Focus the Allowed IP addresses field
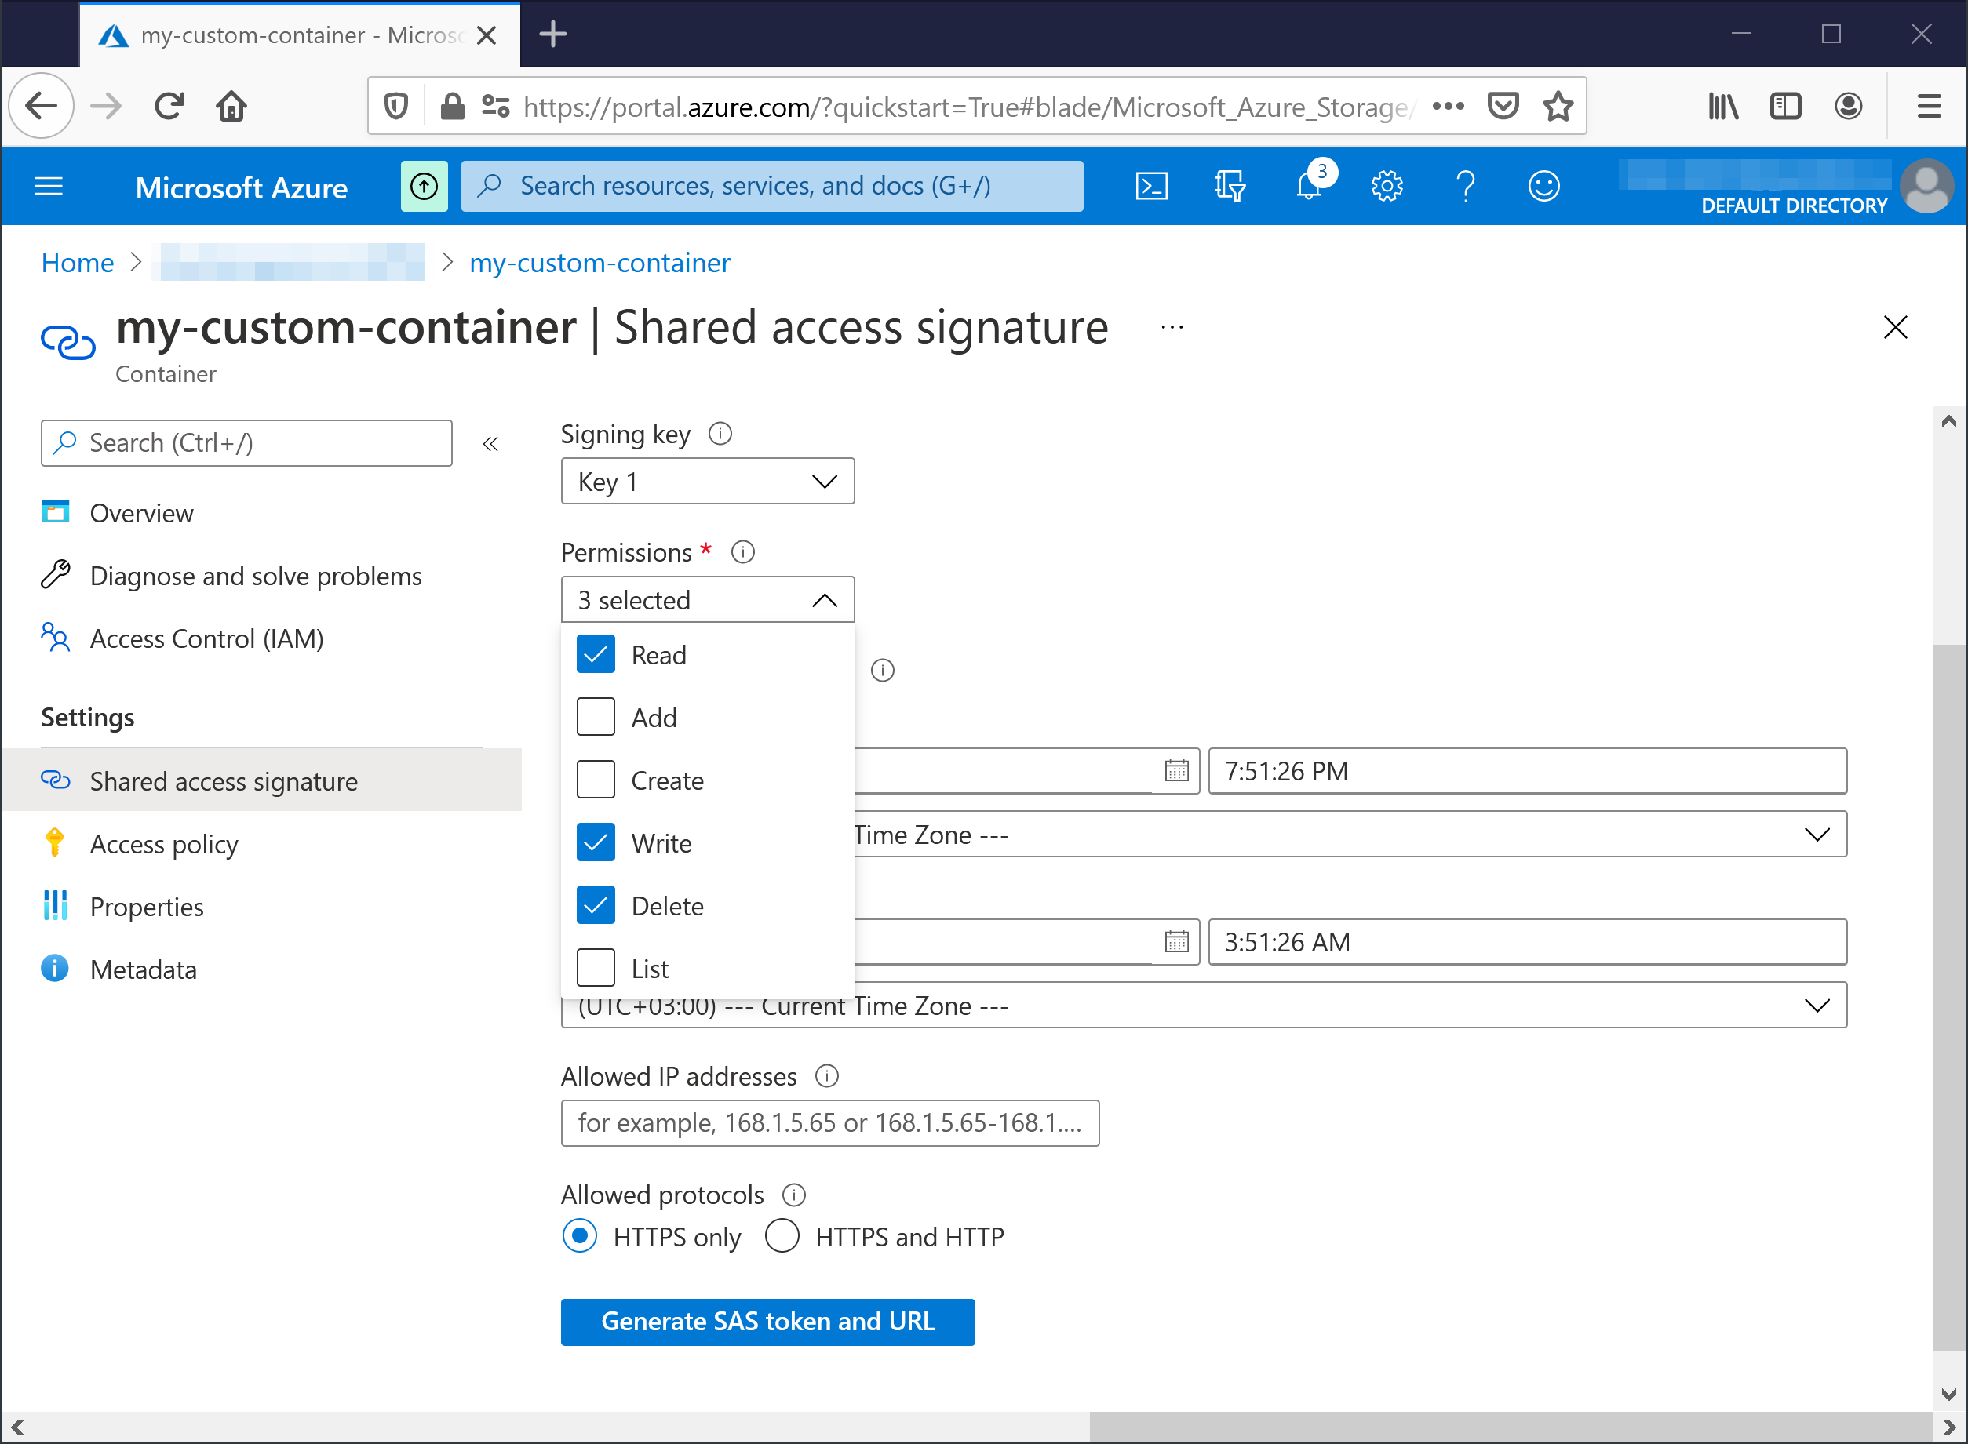 829,1123
